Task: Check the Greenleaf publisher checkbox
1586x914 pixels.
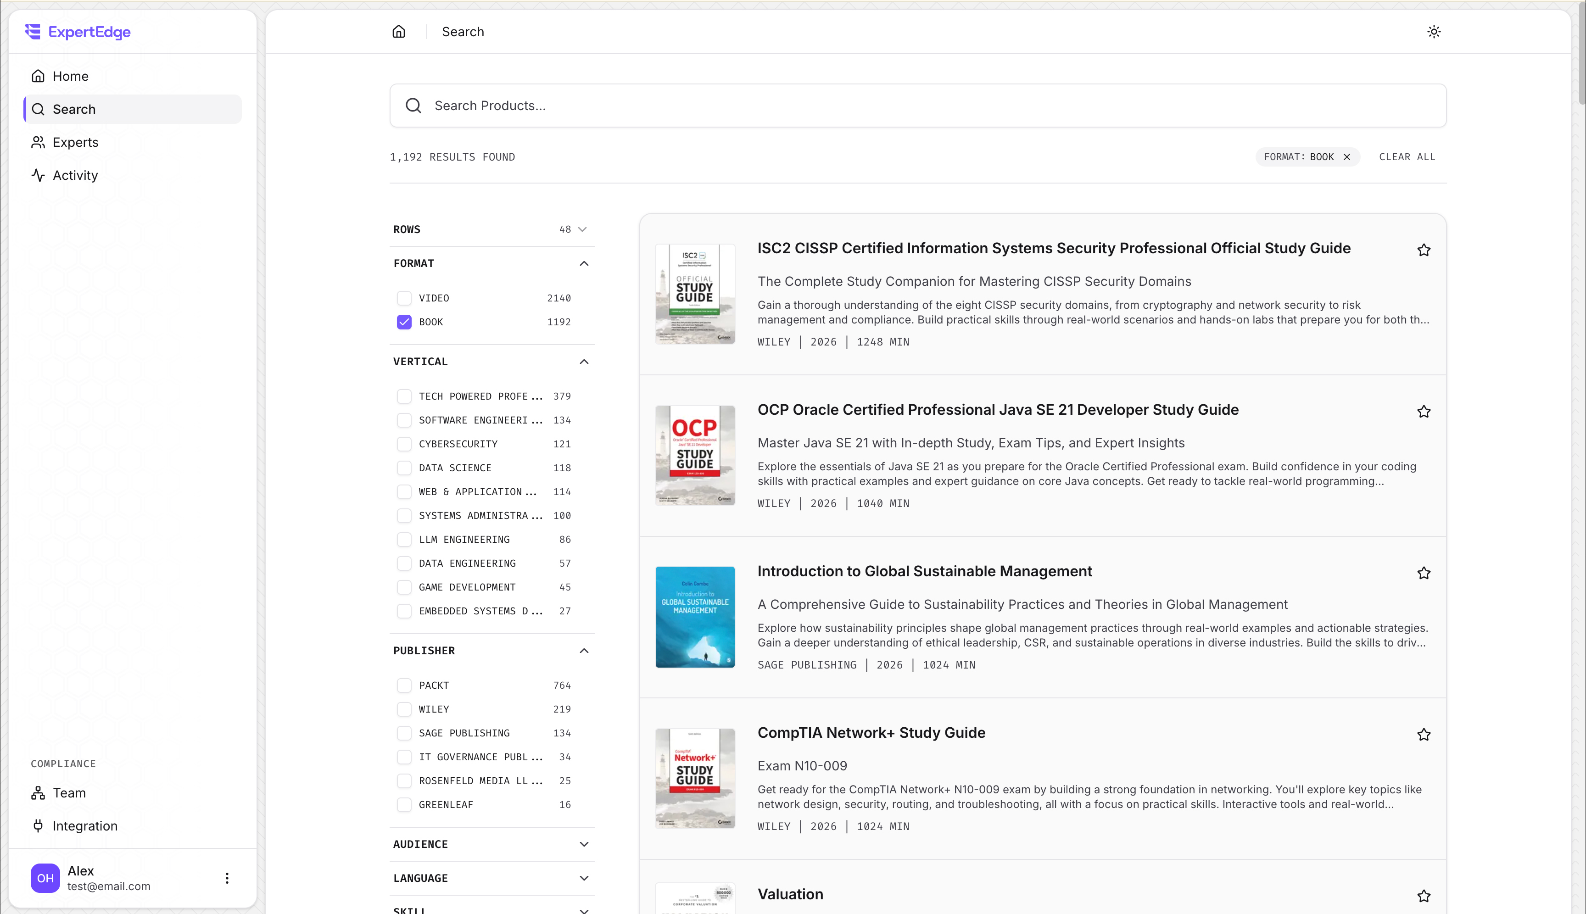Action: point(404,805)
